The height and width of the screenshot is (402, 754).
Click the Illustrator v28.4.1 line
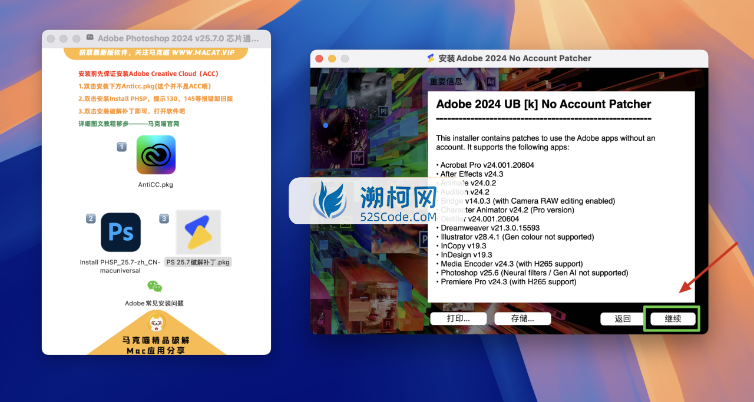point(515,237)
